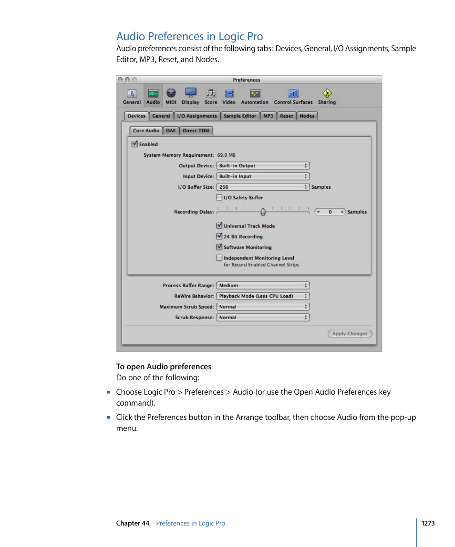The image size is (455, 547).
Task: Enable the I/O Safety Buffer checkbox
Action: (219, 197)
